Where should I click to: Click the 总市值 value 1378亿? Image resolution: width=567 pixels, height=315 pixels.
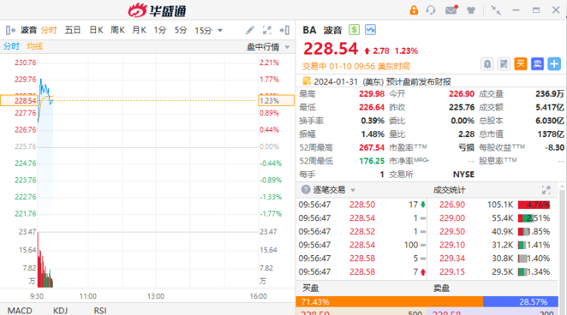click(550, 134)
